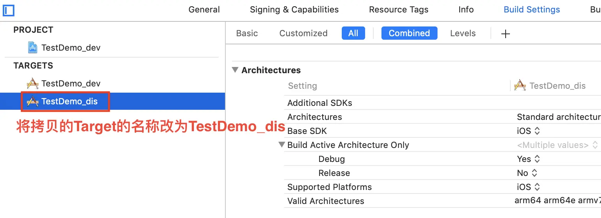Collapse the Architectures section triangle
Screen dimensions: 601x218
[235, 70]
